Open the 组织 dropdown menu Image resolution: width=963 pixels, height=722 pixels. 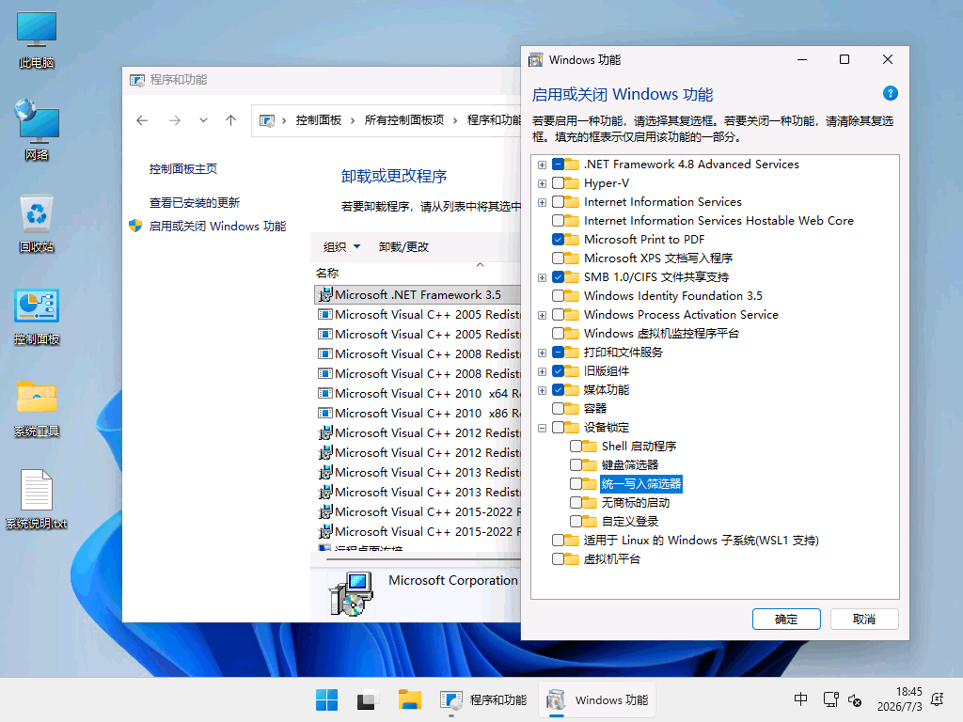click(341, 247)
